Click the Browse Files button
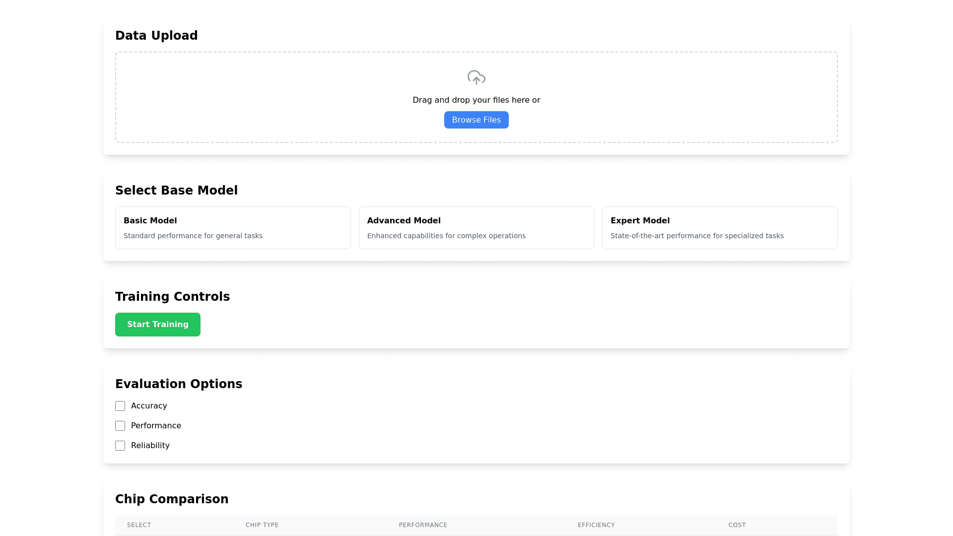The image size is (953, 536). click(476, 120)
